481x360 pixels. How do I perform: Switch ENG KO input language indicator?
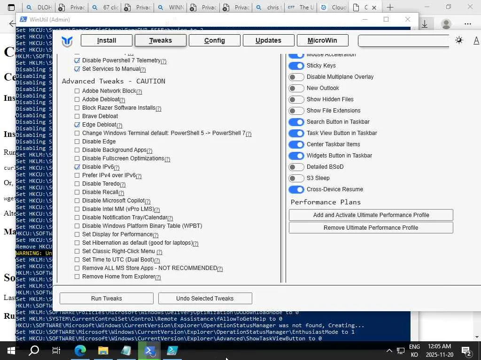(414, 351)
